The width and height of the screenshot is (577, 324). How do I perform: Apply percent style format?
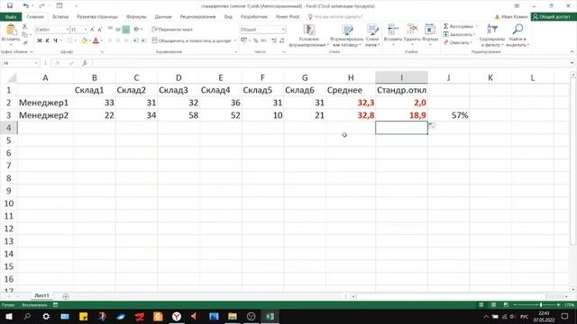pyautogui.click(x=256, y=40)
